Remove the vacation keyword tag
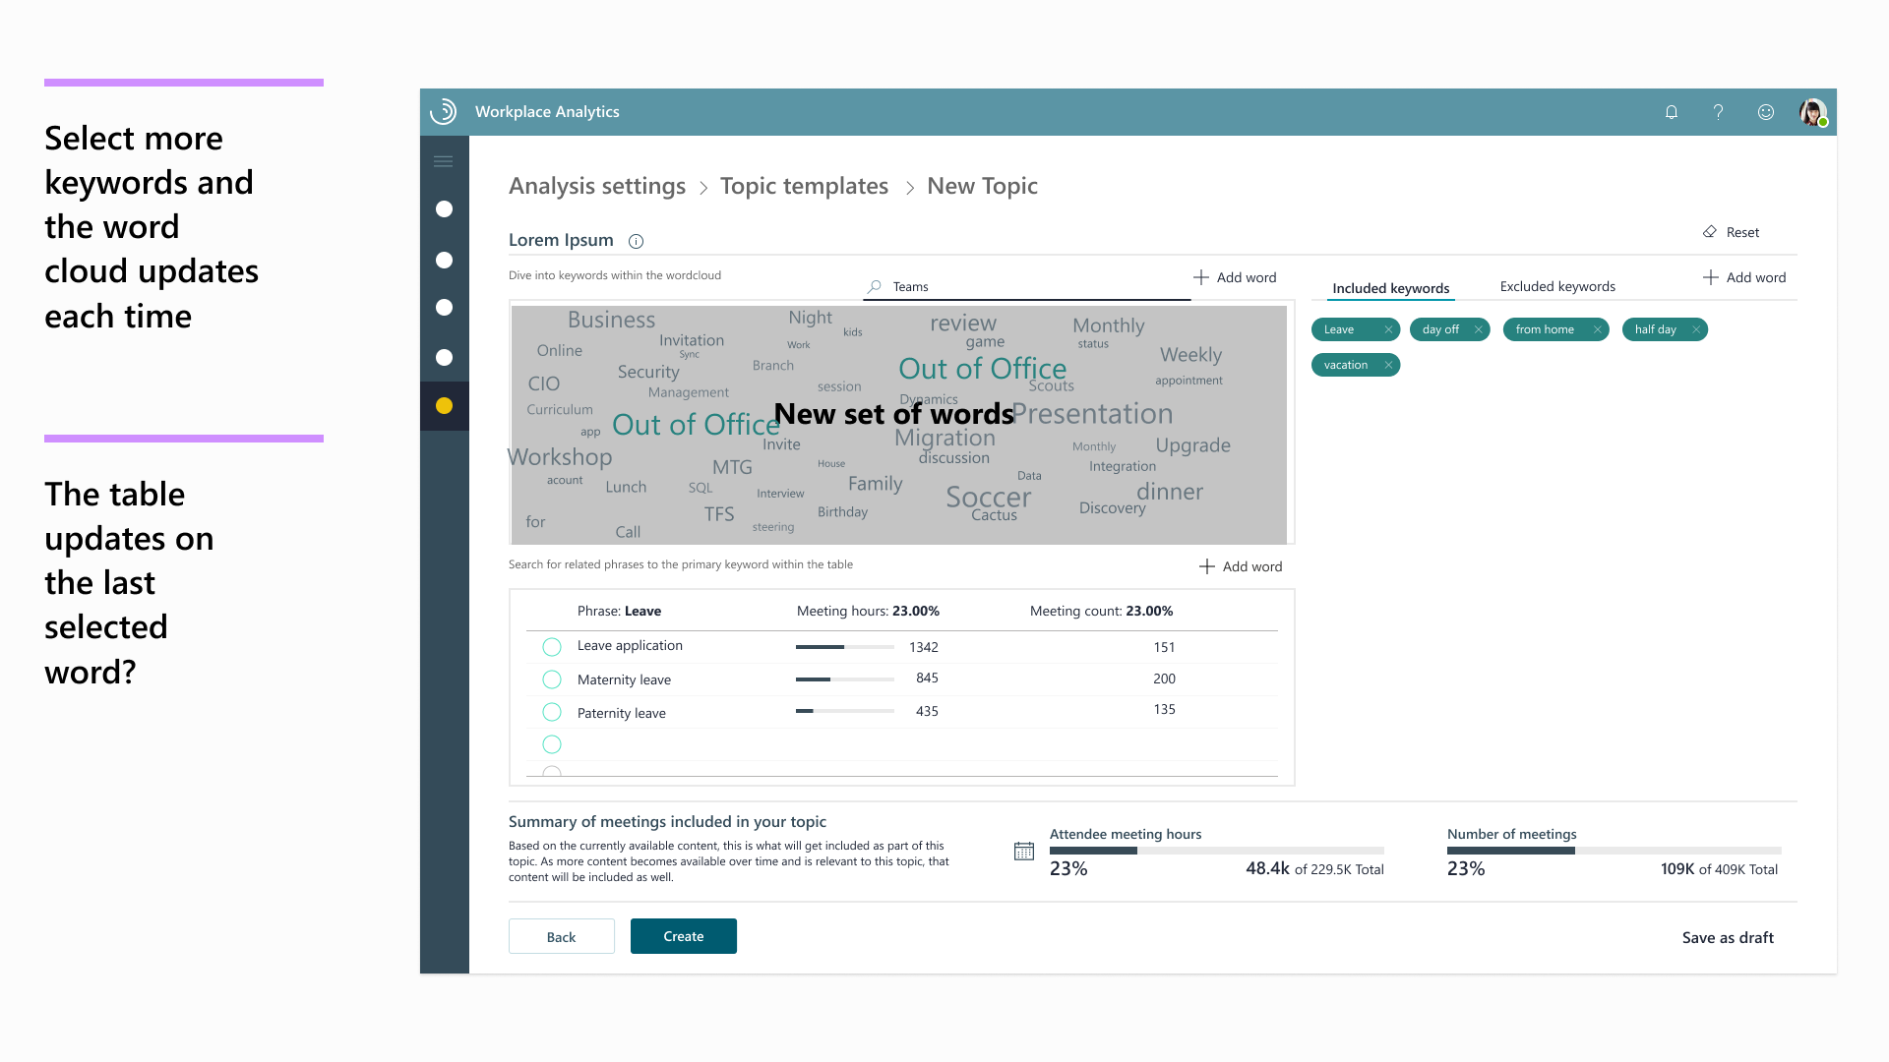Screen dimensions: 1889x1062 (x=1387, y=365)
